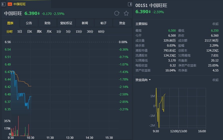Select the 60分 interval

[x=101, y=31]
